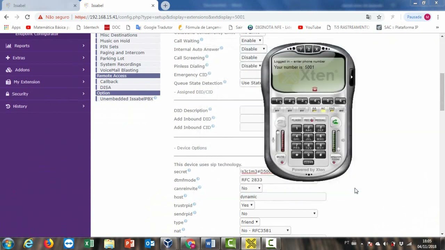
Task: Open the Call Waiting dropdown
Action: pyautogui.click(x=251, y=41)
